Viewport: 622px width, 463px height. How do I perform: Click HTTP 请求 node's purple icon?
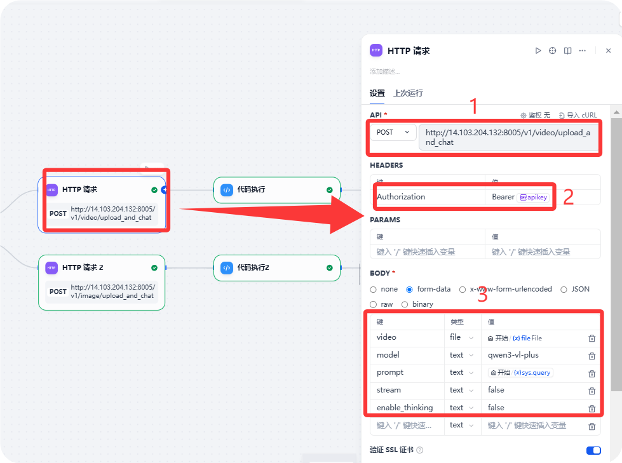52,190
